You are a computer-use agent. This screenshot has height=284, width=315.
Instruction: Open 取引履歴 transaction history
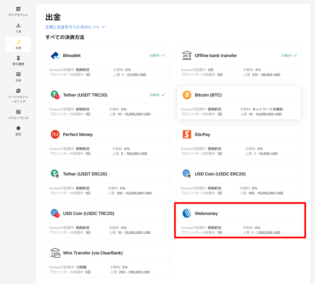pyautogui.click(x=18, y=61)
